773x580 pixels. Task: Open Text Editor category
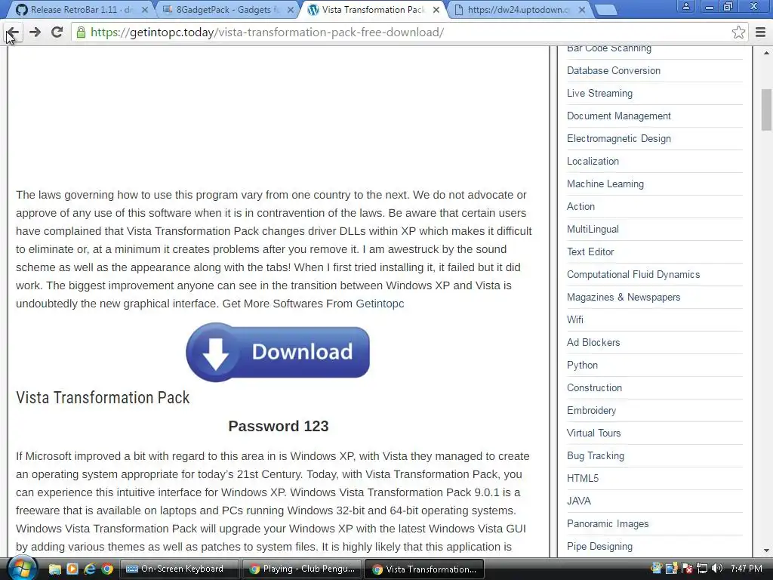(x=590, y=252)
